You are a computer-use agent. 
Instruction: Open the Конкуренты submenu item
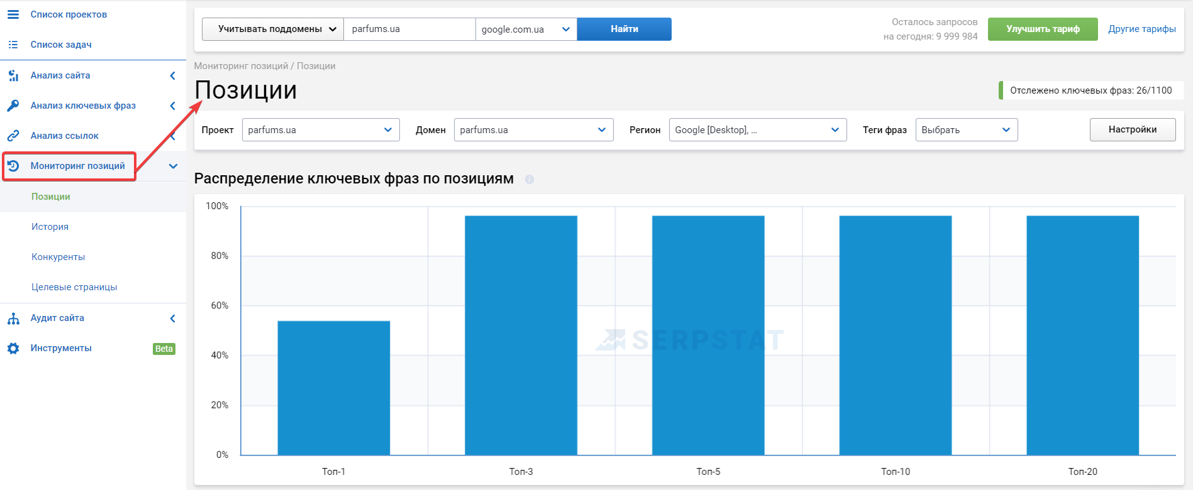58,257
